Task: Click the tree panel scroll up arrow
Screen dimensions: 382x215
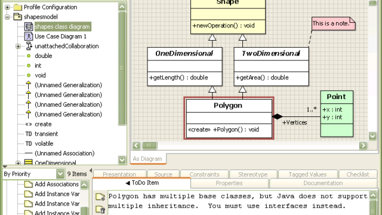Action: pos(122,7)
